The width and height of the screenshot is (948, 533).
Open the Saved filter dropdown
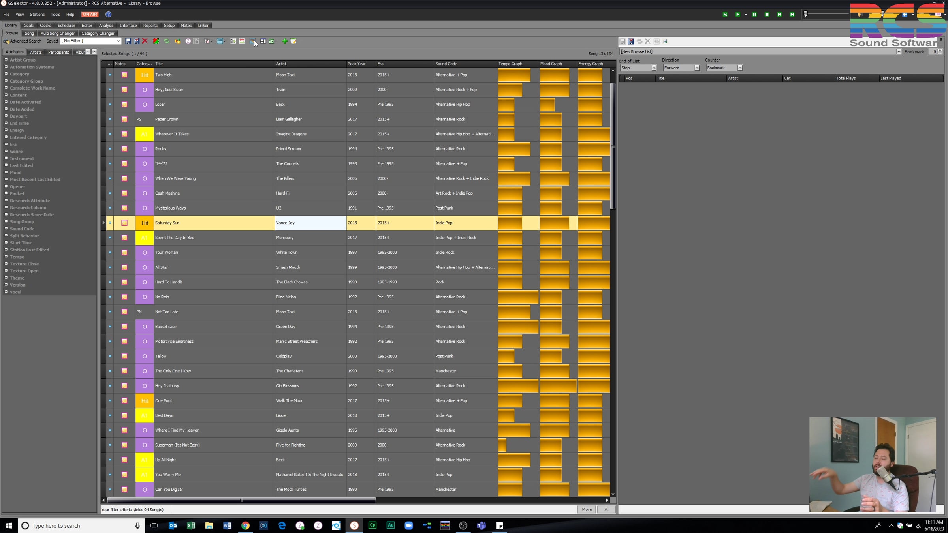click(x=118, y=41)
